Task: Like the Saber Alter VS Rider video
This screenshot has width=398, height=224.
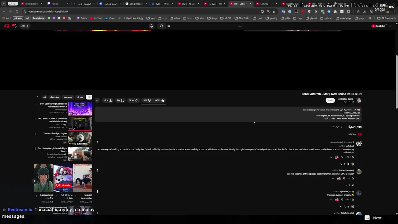Action: 160,100
